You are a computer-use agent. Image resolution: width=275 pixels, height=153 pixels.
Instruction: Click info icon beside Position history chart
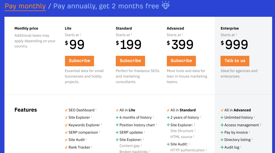156,124
